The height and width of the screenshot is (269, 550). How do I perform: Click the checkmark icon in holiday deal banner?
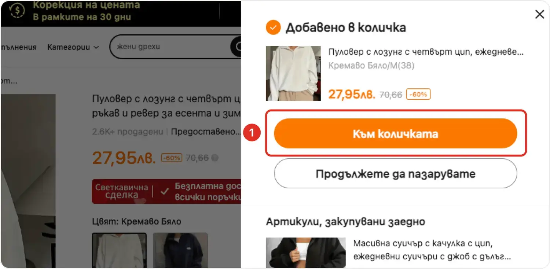(165, 191)
